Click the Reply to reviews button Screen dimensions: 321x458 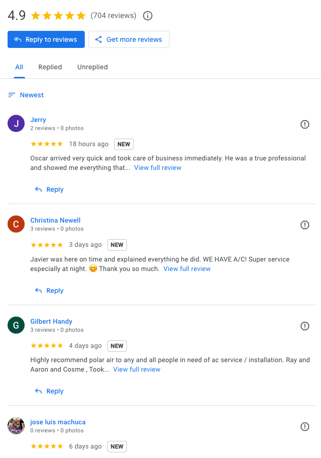click(x=46, y=39)
